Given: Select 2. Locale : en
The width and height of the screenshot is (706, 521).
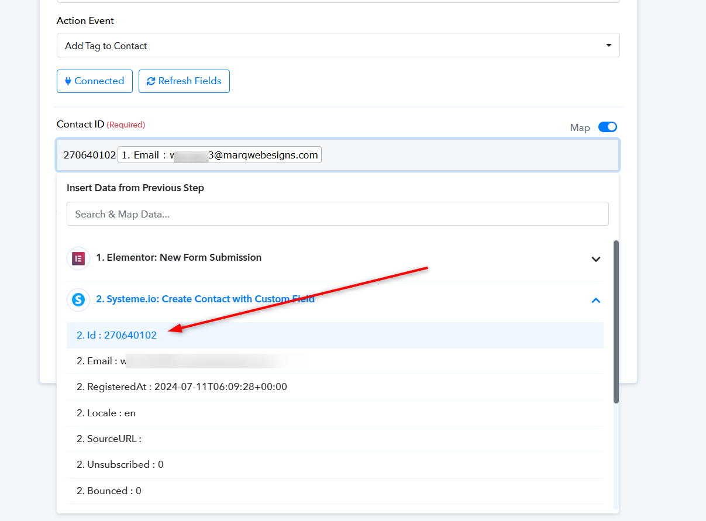Looking at the screenshot, I should pos(335,413).
